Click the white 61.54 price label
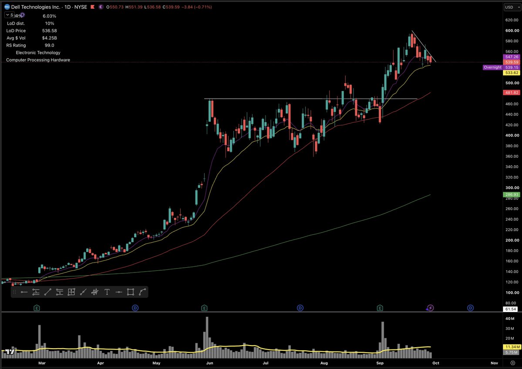Viewport: 522px width, 369px height. point(510,309)
